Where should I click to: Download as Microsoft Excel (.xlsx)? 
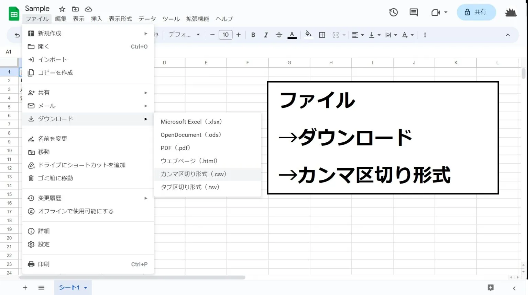208,122
